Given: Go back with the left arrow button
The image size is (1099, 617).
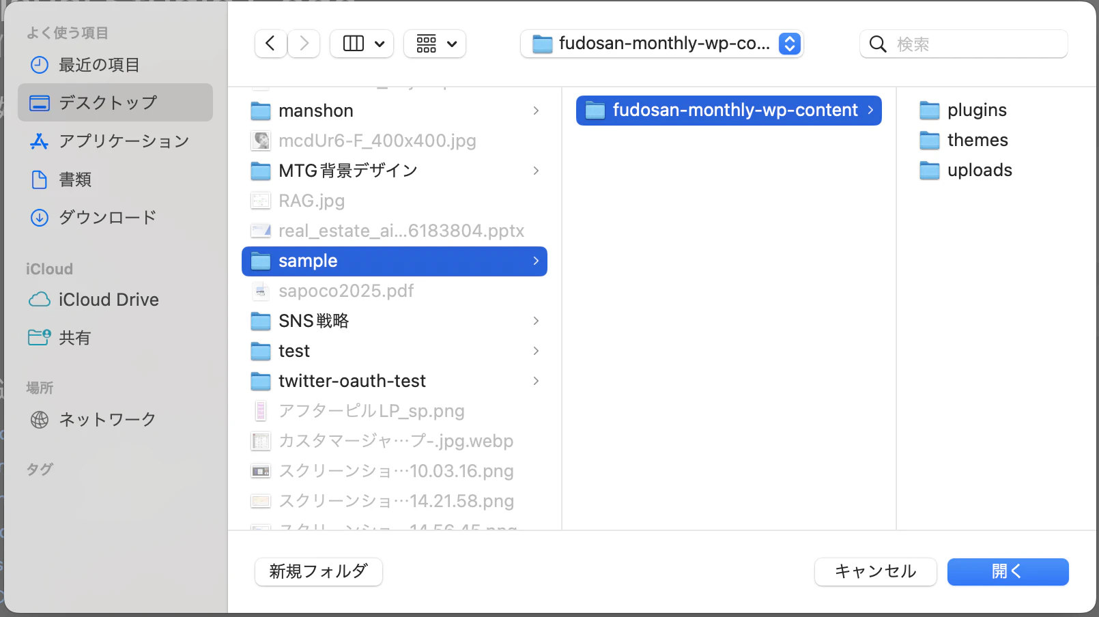Looking at the screenshot, I should coord(270,44).
